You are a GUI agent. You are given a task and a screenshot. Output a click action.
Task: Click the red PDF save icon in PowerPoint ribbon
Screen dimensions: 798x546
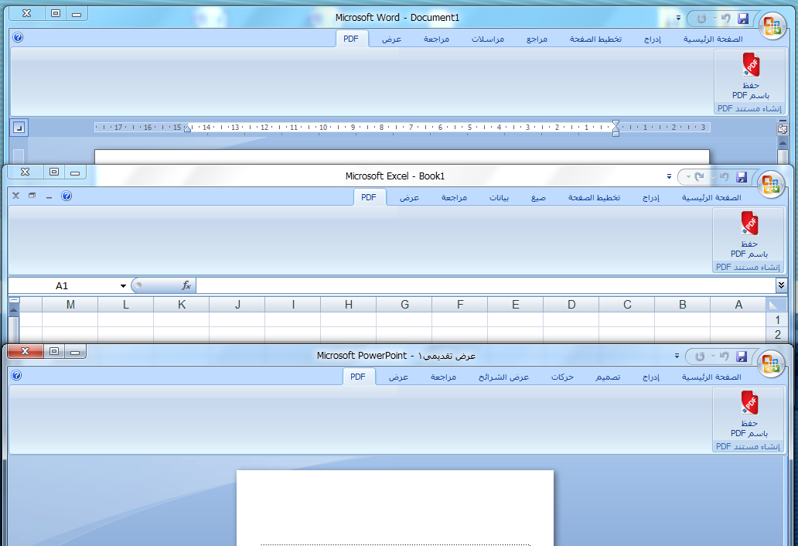749,402
